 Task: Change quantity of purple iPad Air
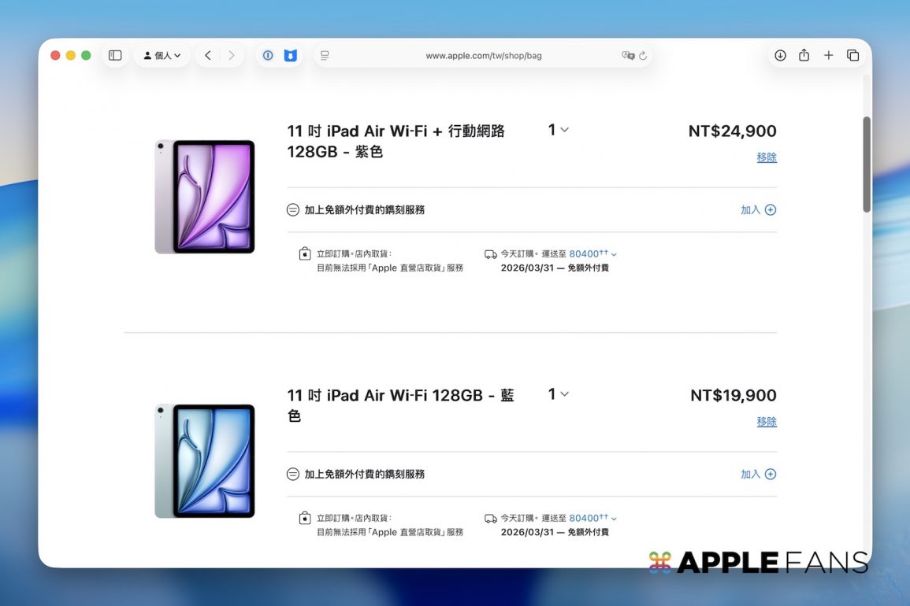[558, 130]
